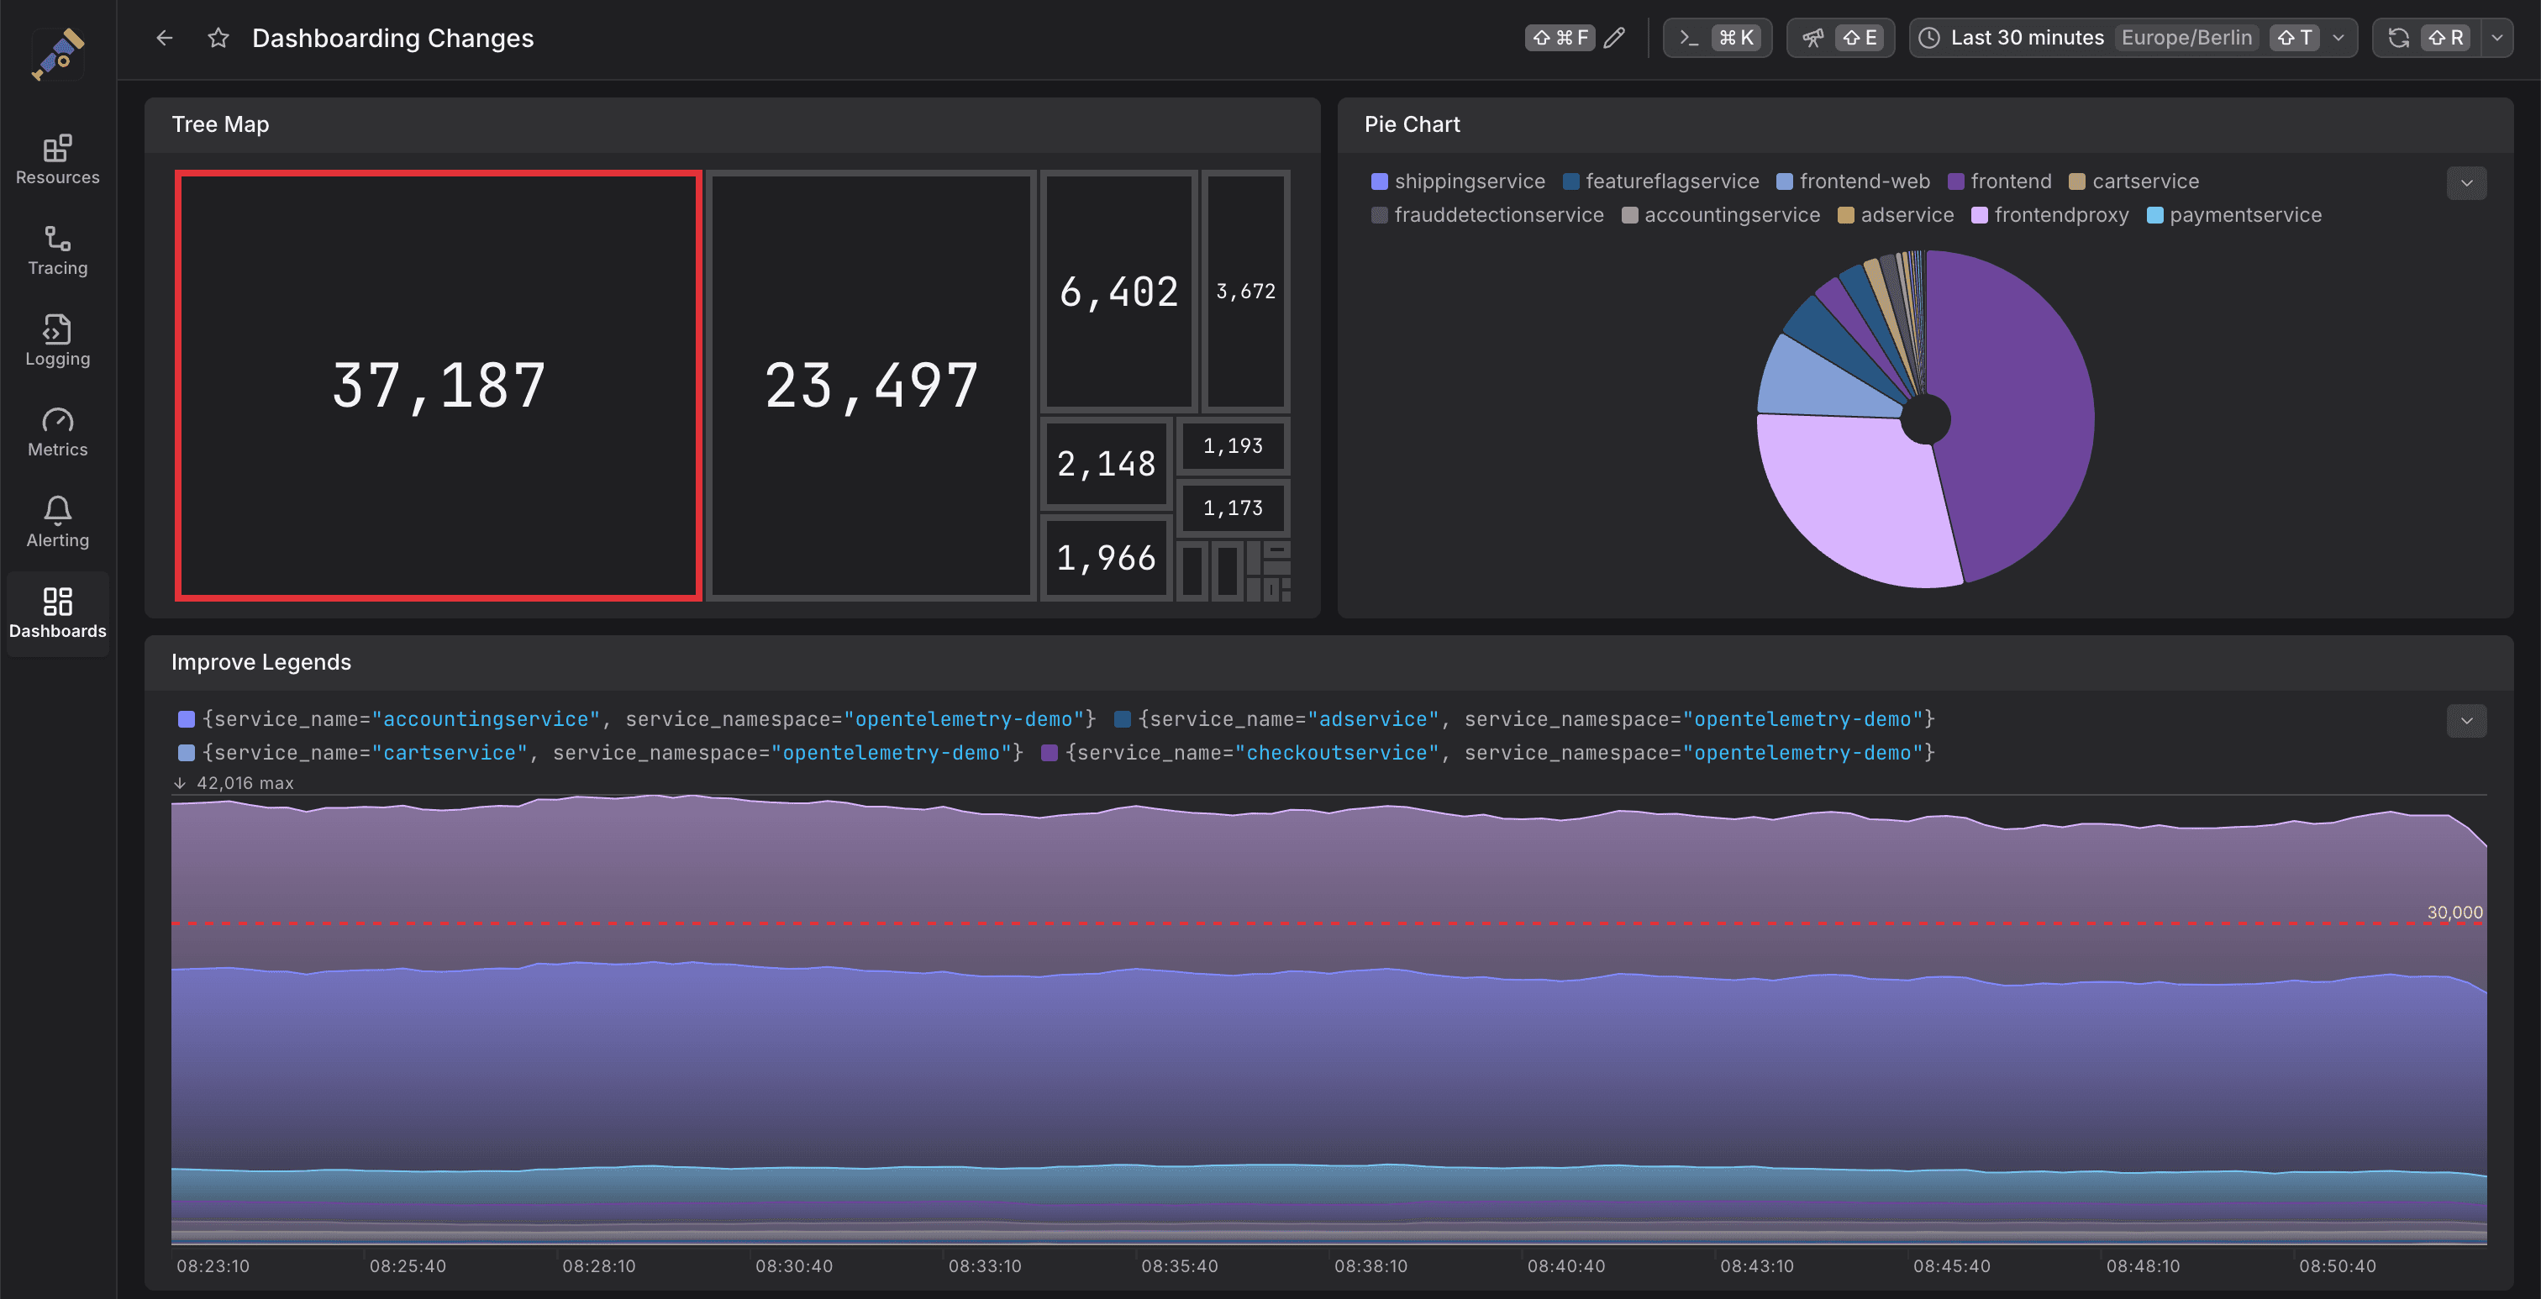
Task: Select the Dashboards sidebar item
Action: (x=57, y=613)
